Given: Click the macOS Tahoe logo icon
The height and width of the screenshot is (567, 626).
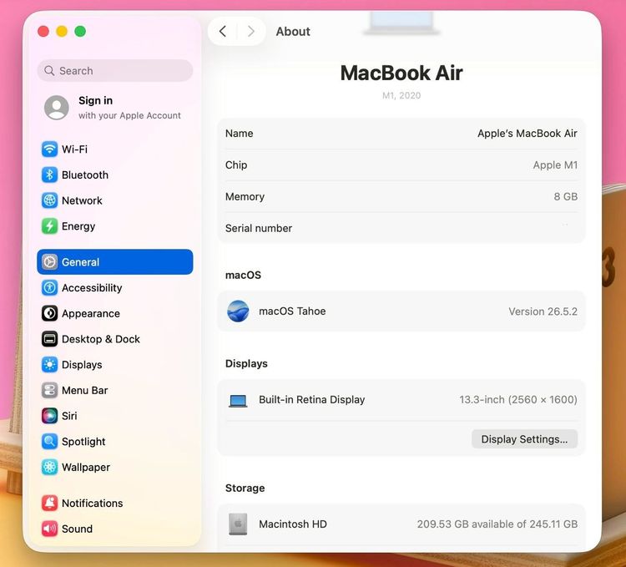Looking at the screenshot, I should pos(238,311).
